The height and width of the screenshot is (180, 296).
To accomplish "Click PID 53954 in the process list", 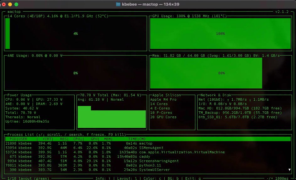I will (11, 148).
